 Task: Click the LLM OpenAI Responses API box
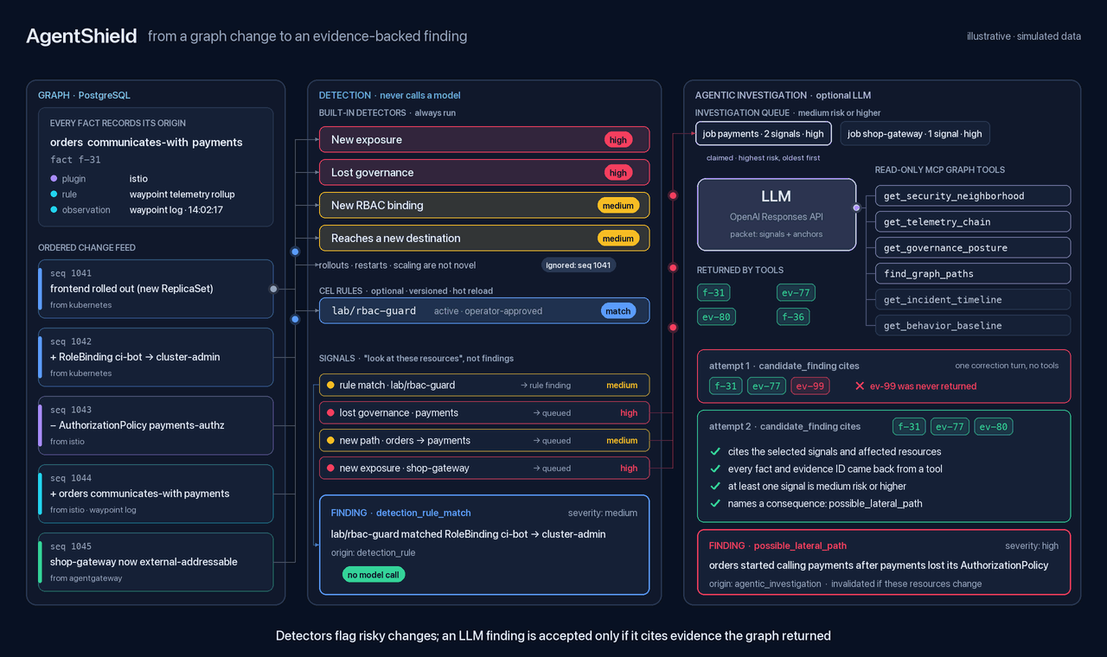pos(777,217)
